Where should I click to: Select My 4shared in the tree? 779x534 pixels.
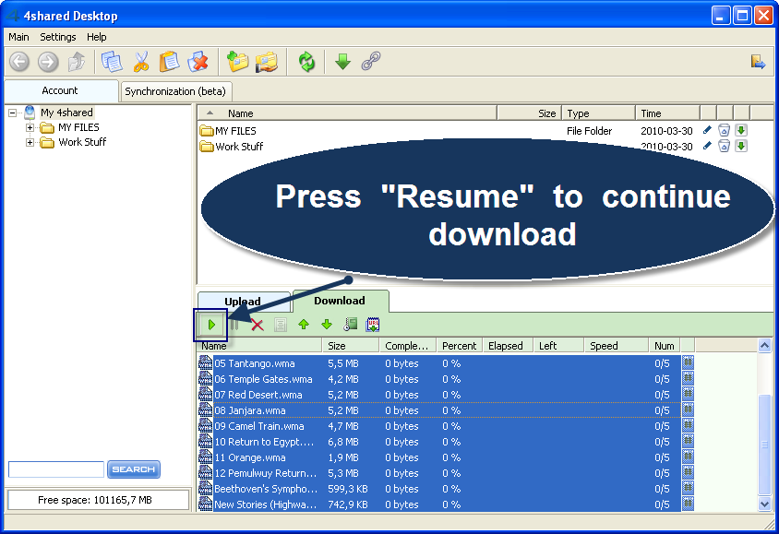[x=66, y=113]
